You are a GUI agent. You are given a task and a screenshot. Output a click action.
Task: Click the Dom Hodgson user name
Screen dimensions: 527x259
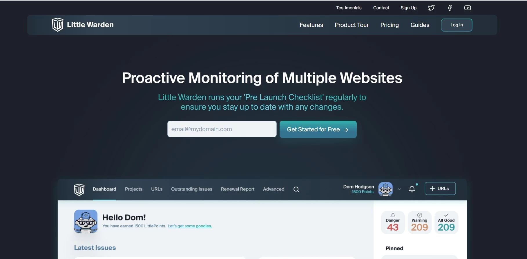point(358,186)
